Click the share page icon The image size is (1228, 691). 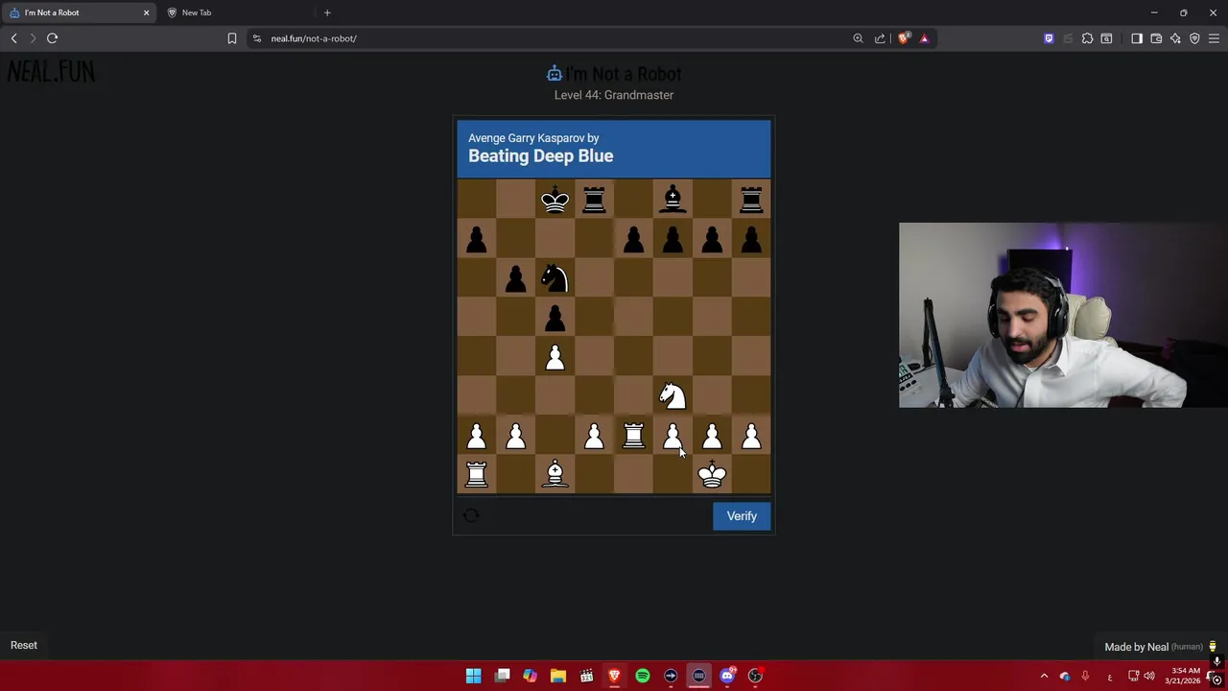point(880,38)
